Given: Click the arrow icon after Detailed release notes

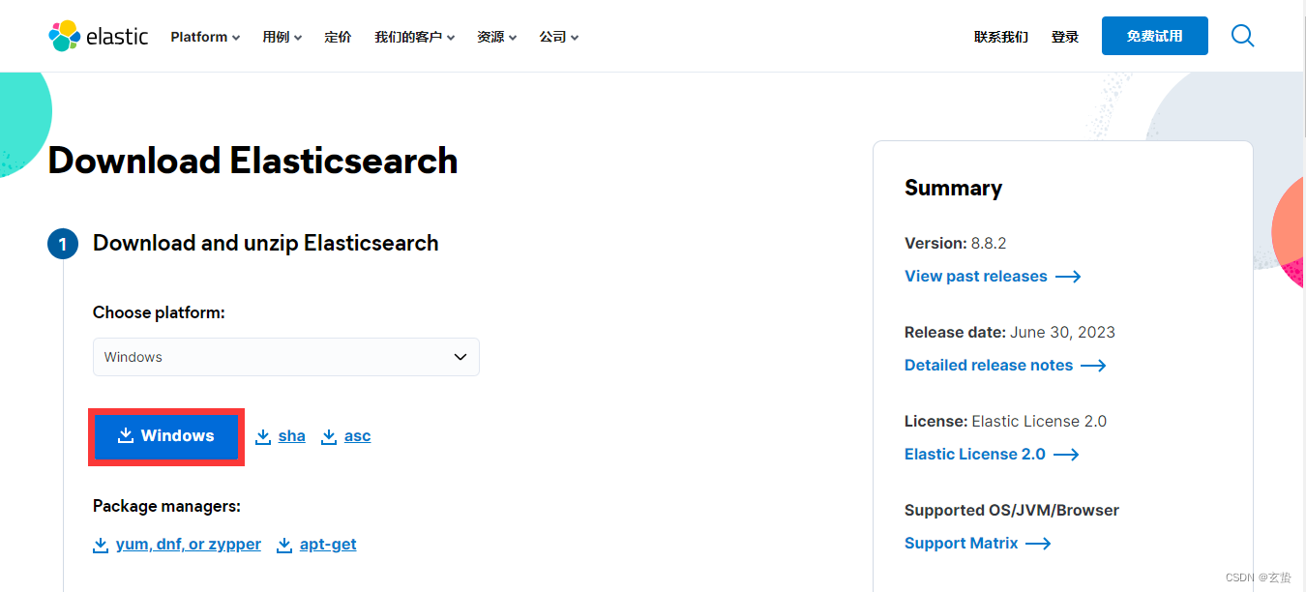Looking at the screenshot, I should 1094,365.
